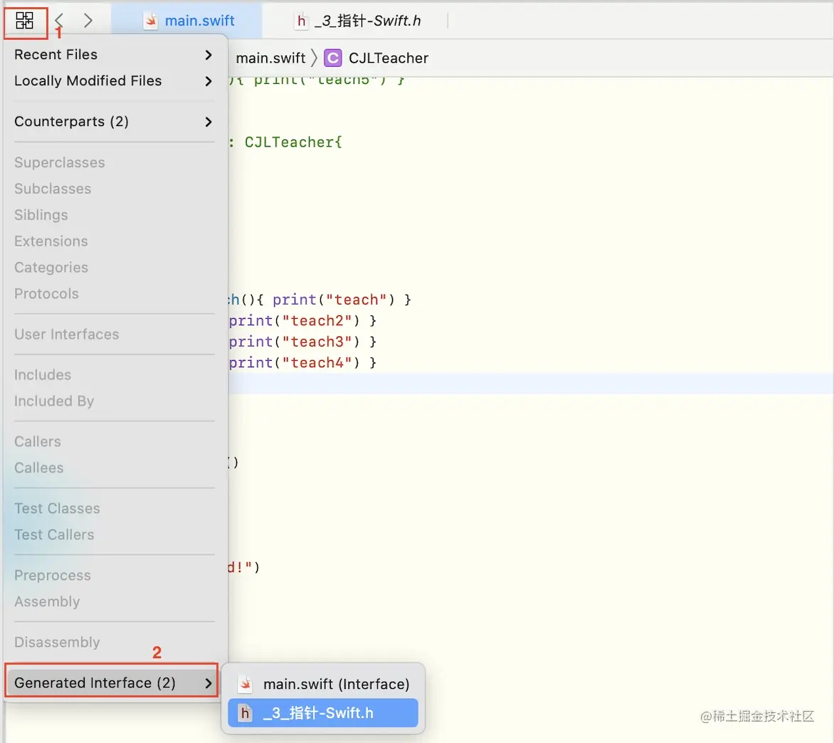Image resolution: width=834 pixels, height=743 pixels.
Task: Click the h icon in highlighted submenu row
Action: tap(245, 712)
